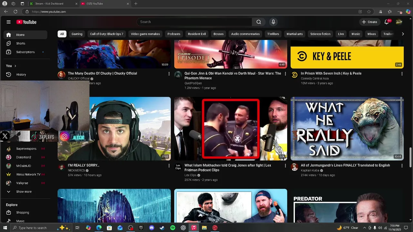
Task: Open the notifications bell
Action: point(387,22)
